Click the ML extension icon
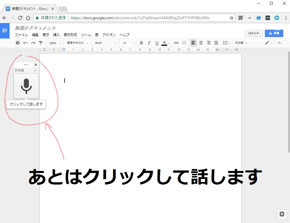Screen dimensions: 290x223 click(249, 18)
